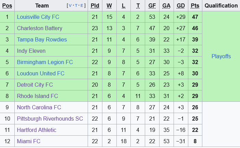Click the GD column header abbreviation
This screenshot has height=148, width=240.
[180, 5]
